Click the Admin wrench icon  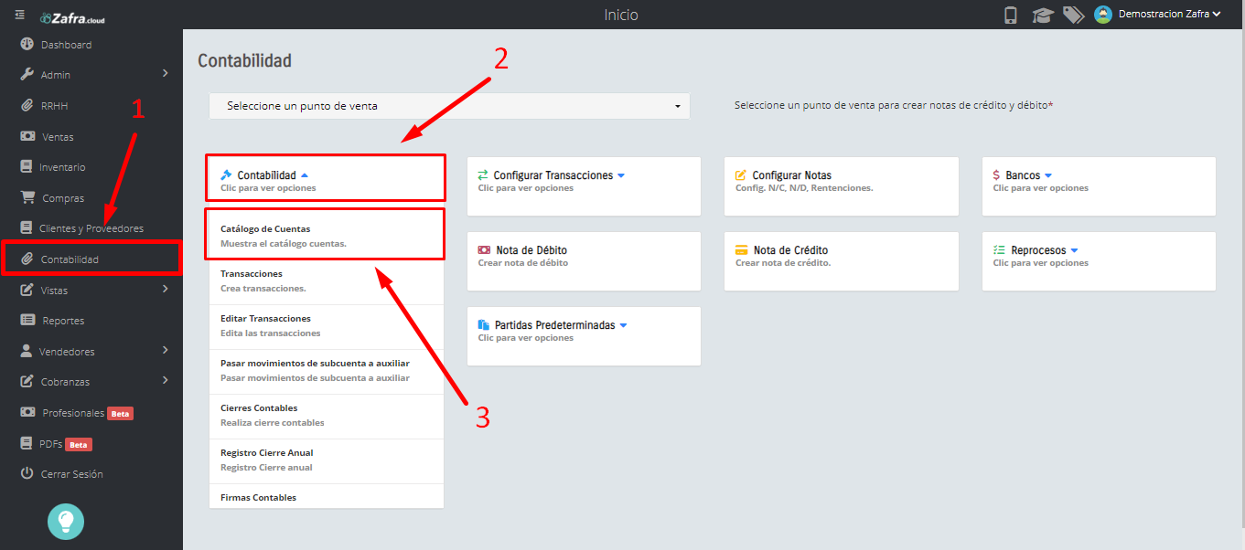27,74
